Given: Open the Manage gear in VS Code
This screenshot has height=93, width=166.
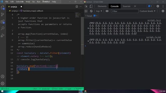Looking at the screenshot, I should (x=3, y=83).
